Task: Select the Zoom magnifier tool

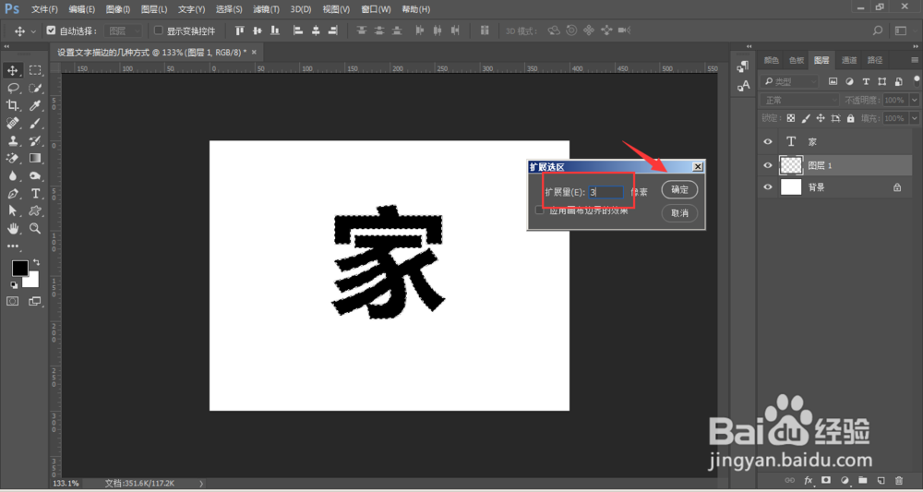Action: 35,228
